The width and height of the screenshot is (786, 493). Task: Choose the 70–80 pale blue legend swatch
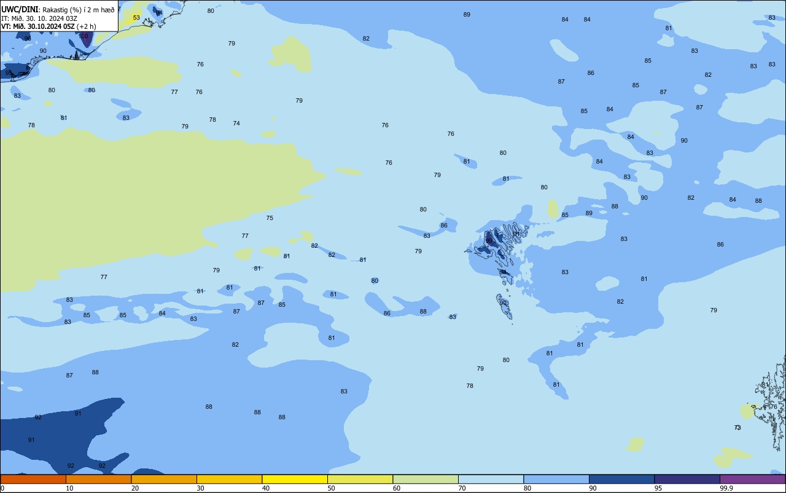[491, 479]
